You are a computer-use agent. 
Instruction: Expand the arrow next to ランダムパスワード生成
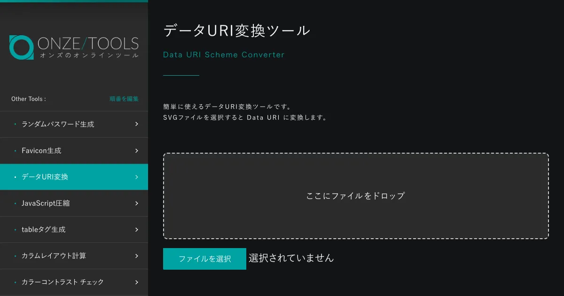tap(136, 125)
